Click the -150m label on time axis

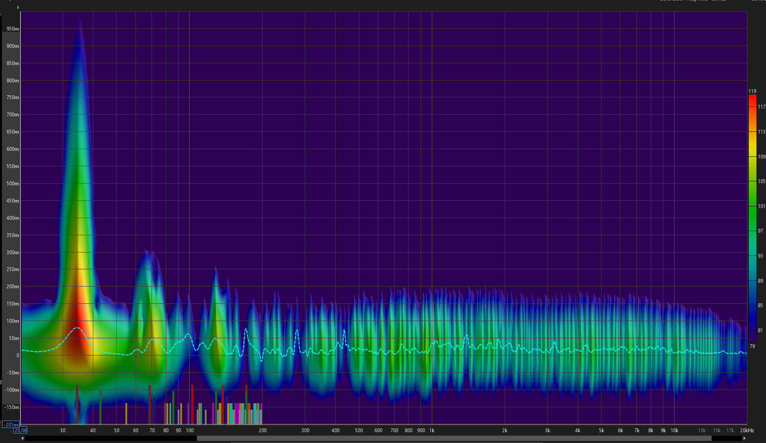click(12, 407)
